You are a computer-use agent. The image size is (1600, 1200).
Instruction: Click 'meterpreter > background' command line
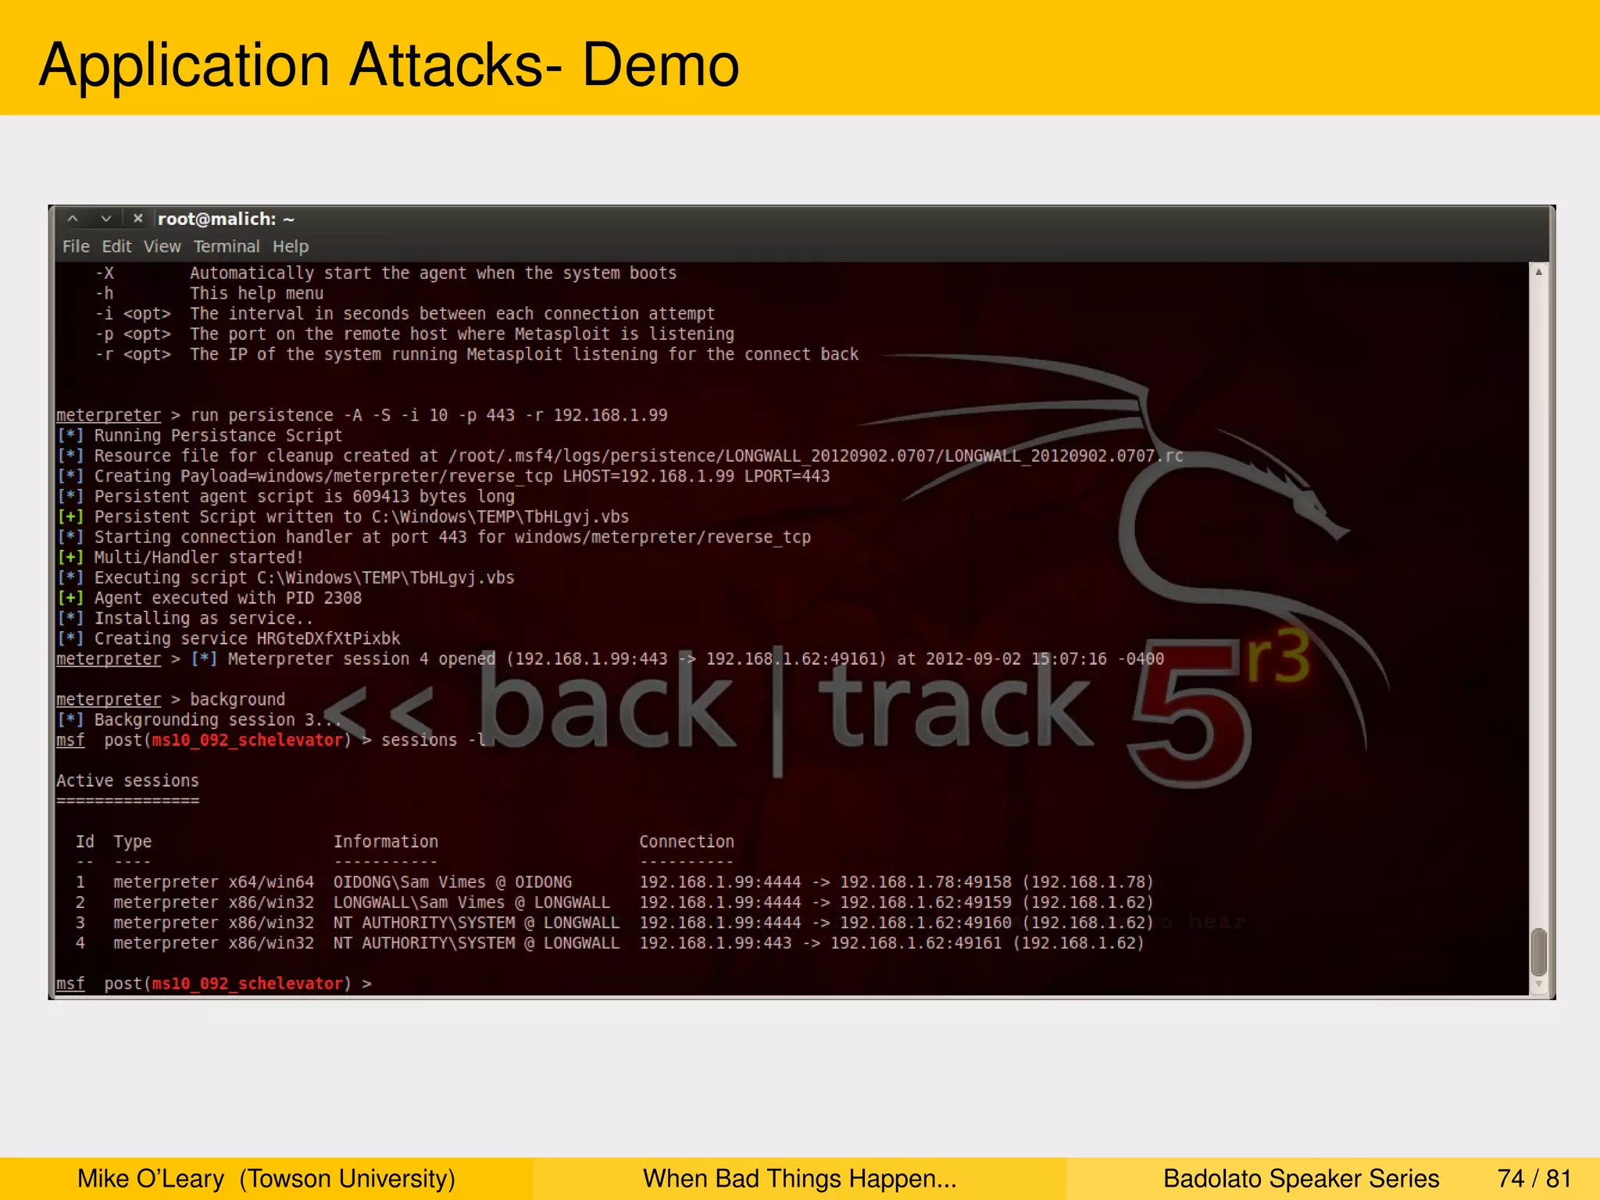coord(170,700)
